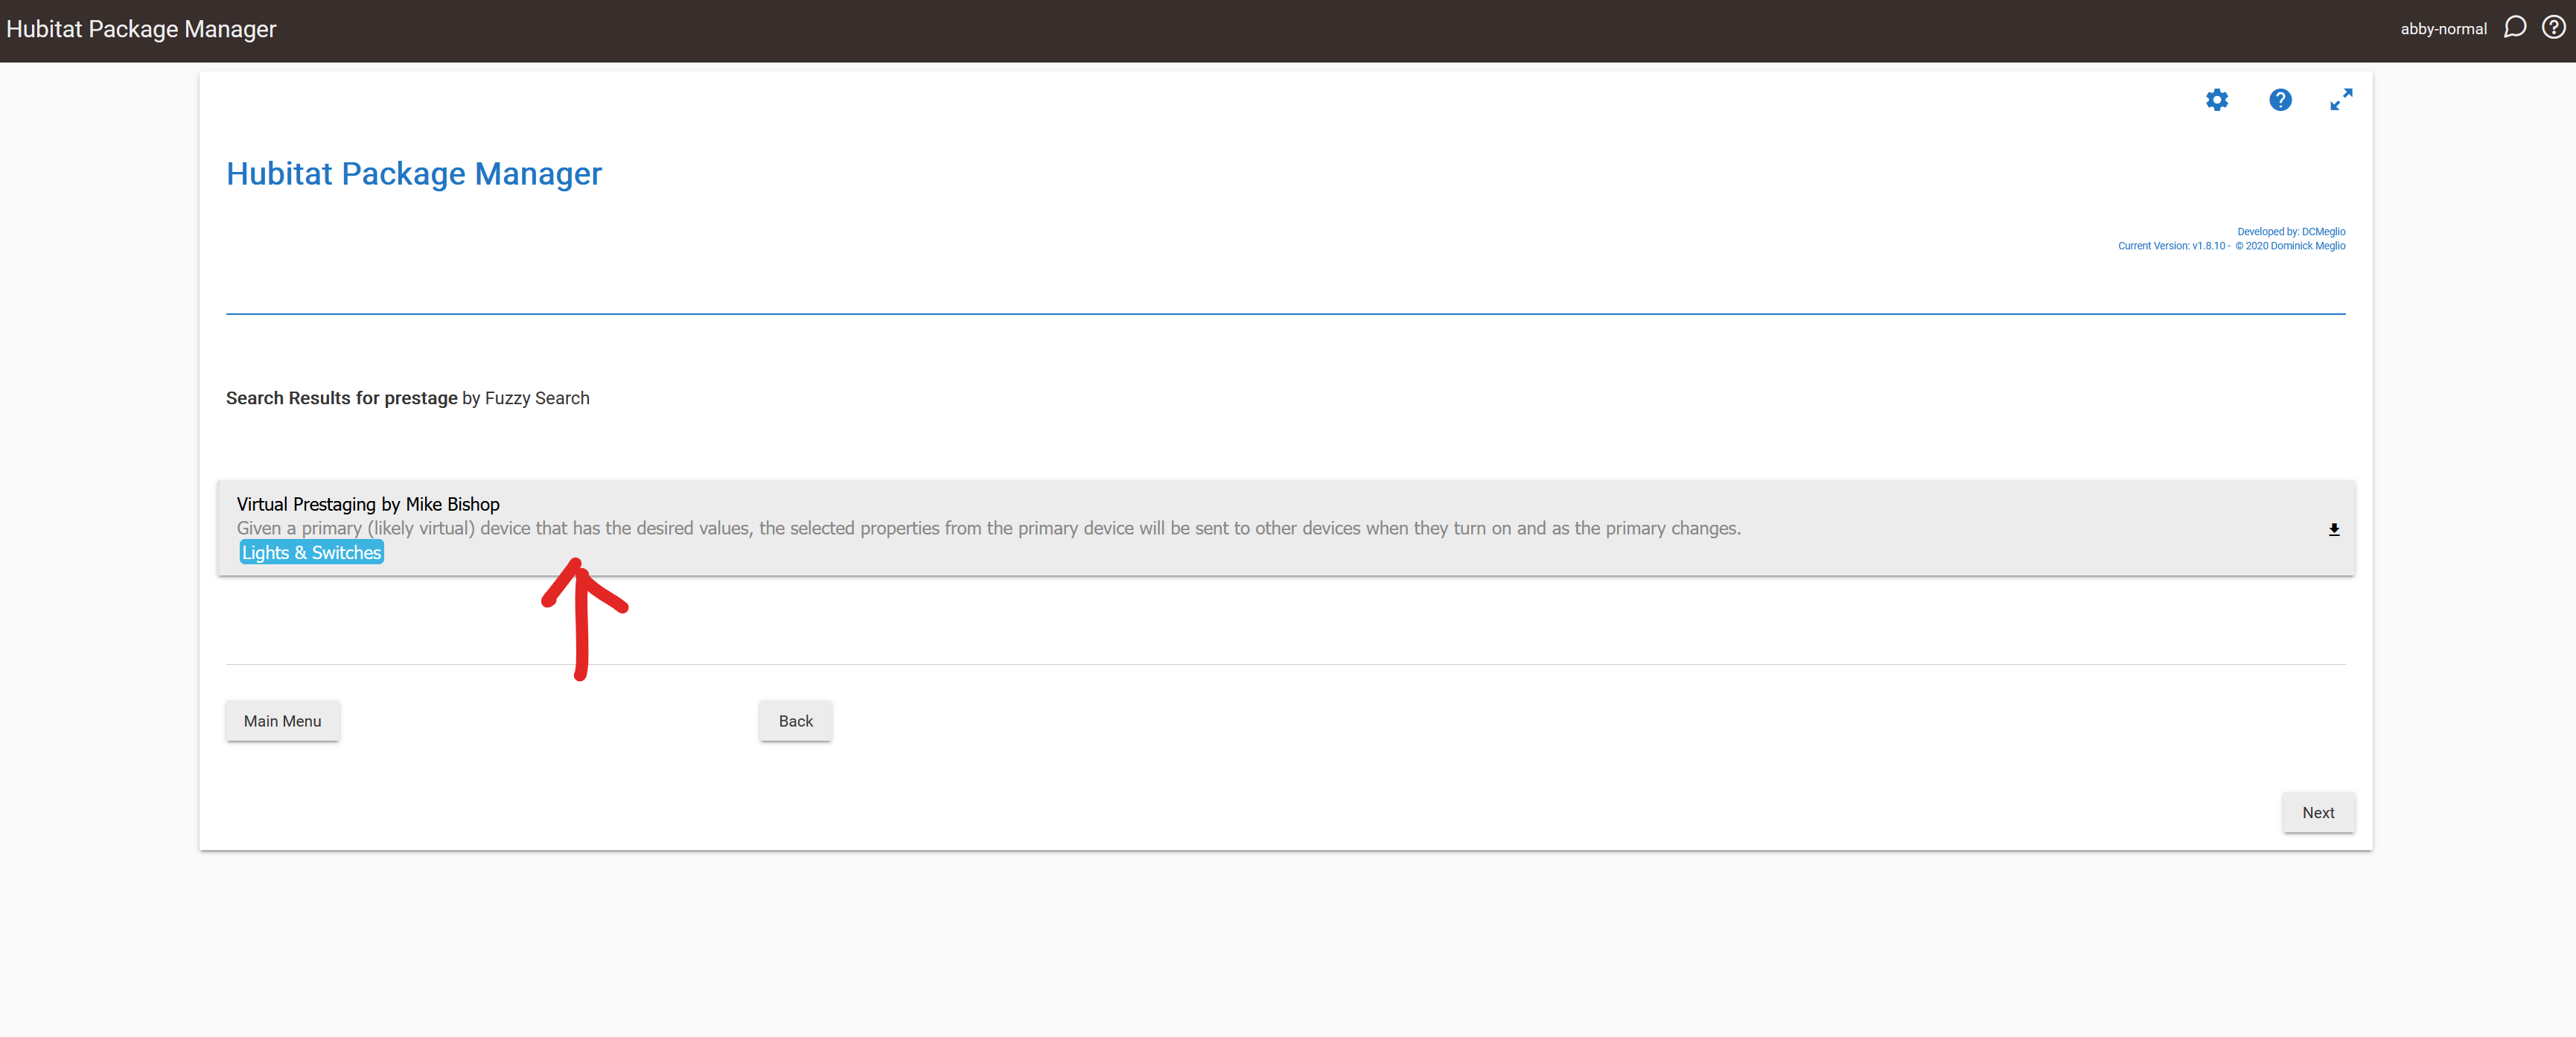The image size is (2576, 1037).
Task: Click the top bar Hubitat Package Manager title
Action: [x=141, y=29]
